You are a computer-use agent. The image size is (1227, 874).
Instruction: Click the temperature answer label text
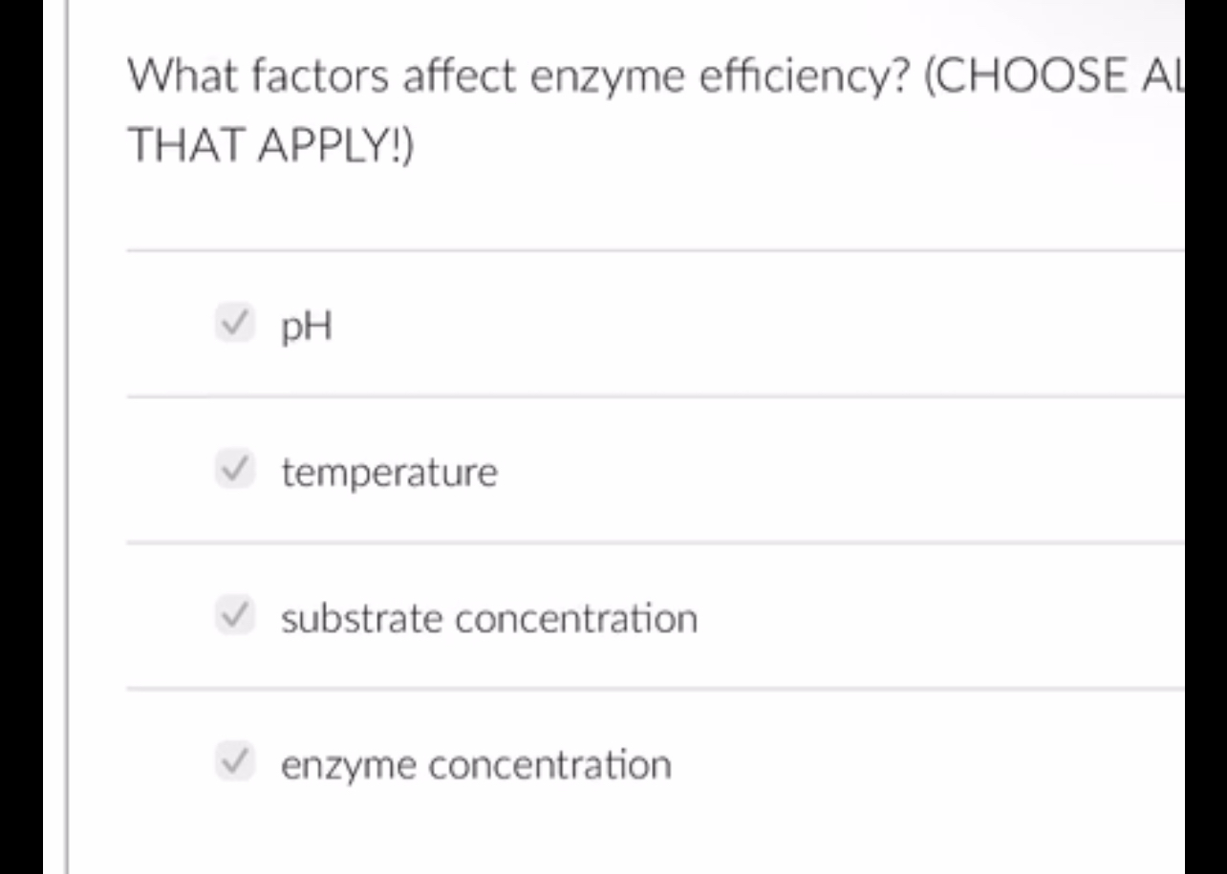click(x=388, y=470)
